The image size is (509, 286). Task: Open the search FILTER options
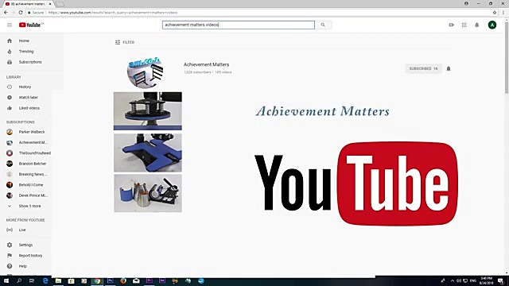coord(125,42)
